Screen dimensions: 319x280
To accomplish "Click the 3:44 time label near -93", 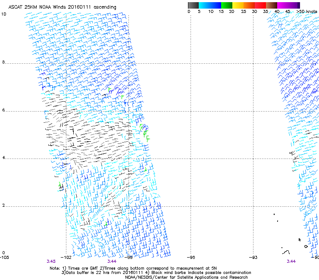I will 291,261.
